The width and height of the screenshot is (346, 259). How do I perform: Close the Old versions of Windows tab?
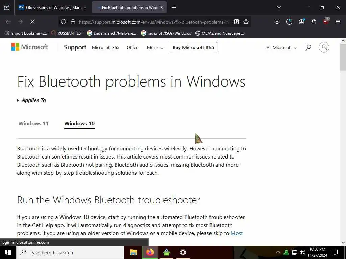point(85,7)
